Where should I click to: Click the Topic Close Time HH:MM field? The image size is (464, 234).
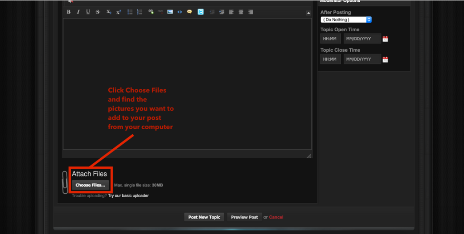[x=330, y=59]
